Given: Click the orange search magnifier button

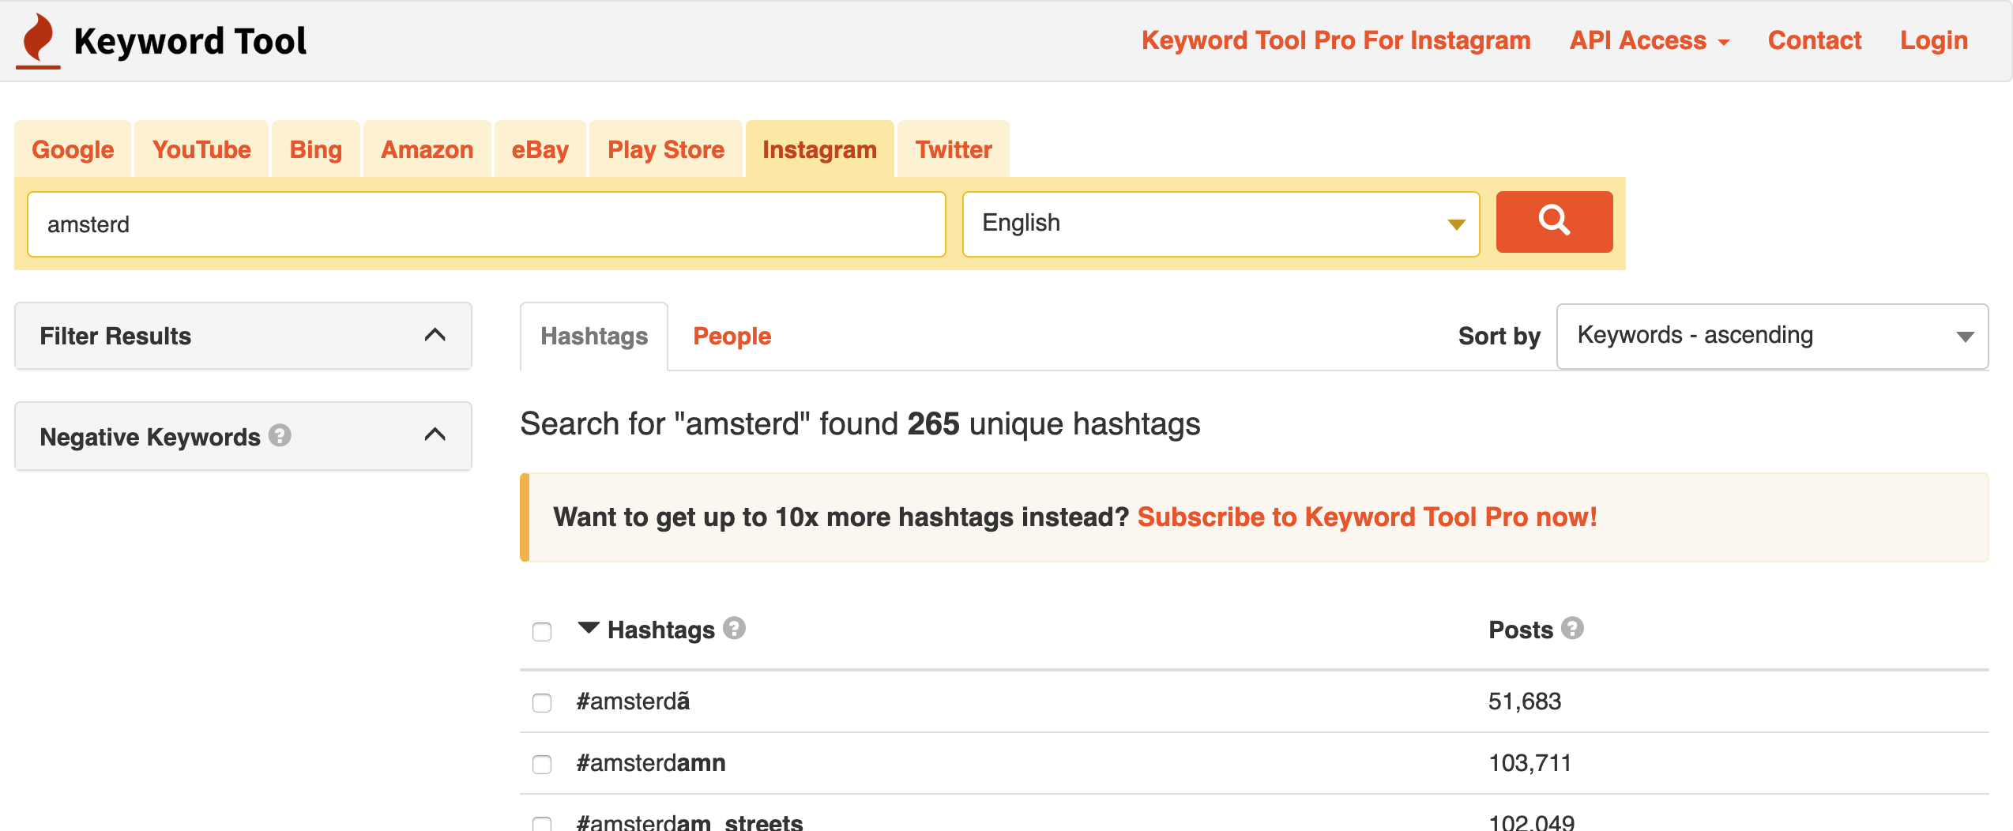Looking at the screenshot, I should [1554, 222].
